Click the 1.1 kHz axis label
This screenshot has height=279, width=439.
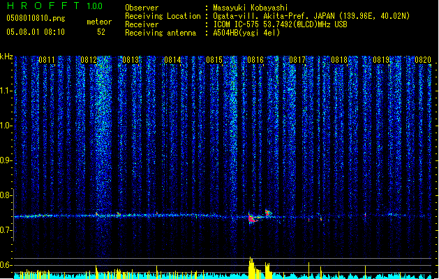6,91
